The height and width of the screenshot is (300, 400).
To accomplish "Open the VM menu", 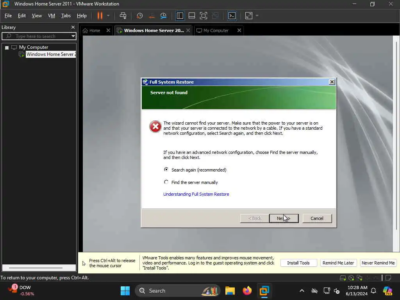I will pos(52,16).
